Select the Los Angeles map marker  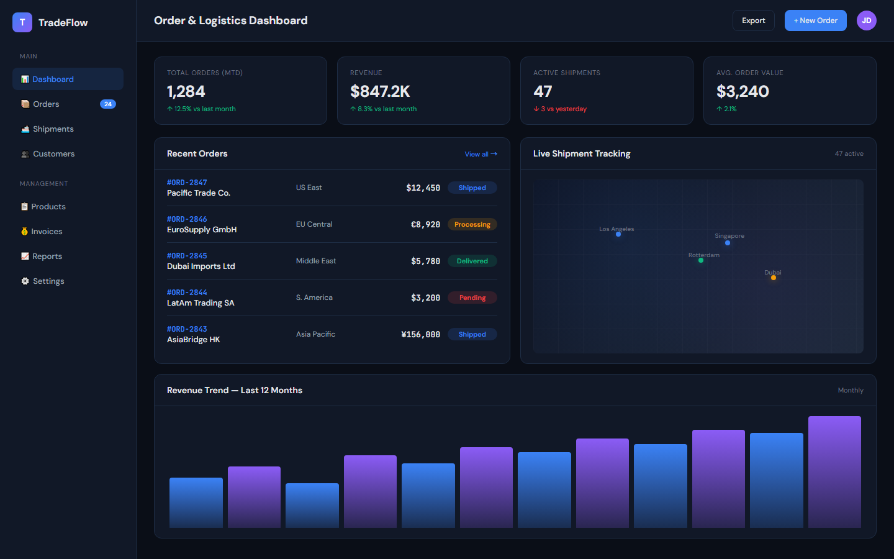[x=618, y=234]
